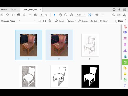
Task: Show more toolbar tools ellipsis
Action: (x=102, y=15)
